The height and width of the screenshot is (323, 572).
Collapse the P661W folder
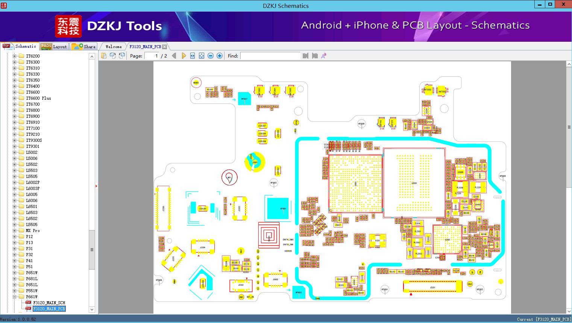point(15,297)
